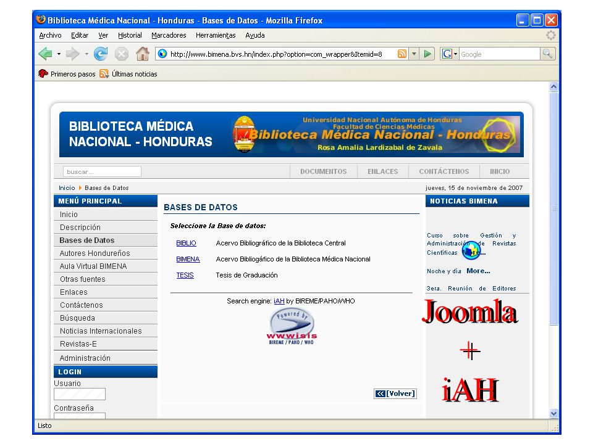
Task: Open the back history dropdown arrow
Action: [x=59, y=54]
